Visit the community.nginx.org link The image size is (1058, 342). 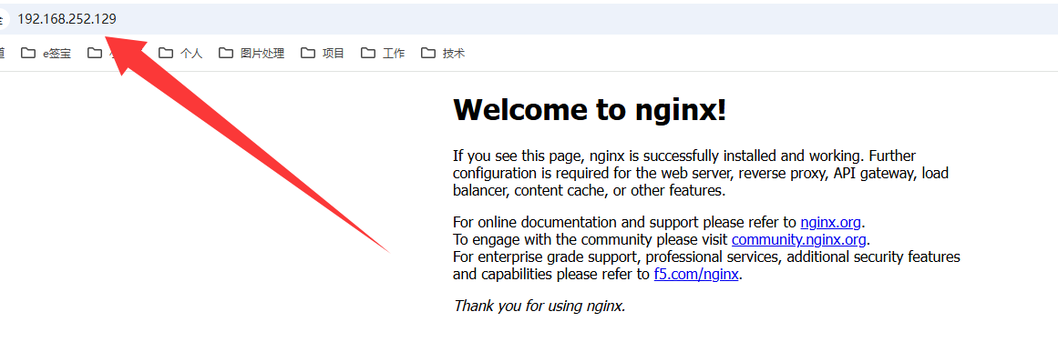coord(799,239)
